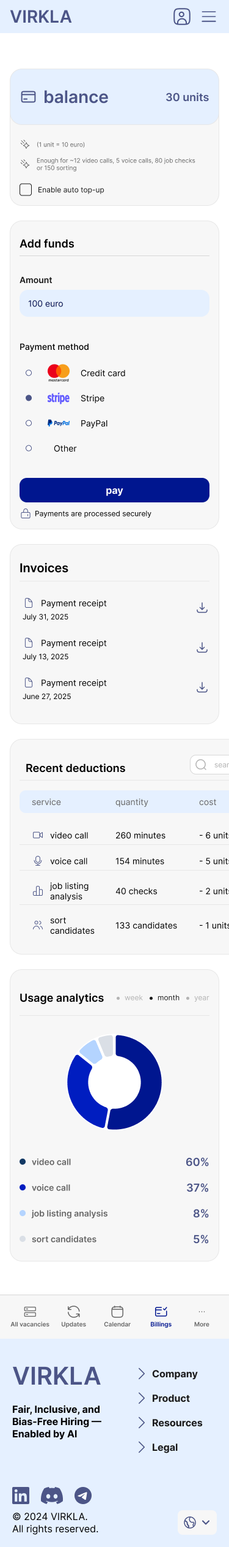Select Stripe payment method
This screenshot has width=229, height=1547.
pos(29,398)
